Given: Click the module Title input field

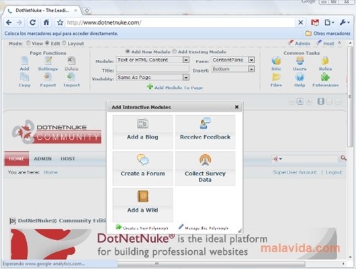Looking at the screenshot, I should pyautogui.click(x=152, y=69).
